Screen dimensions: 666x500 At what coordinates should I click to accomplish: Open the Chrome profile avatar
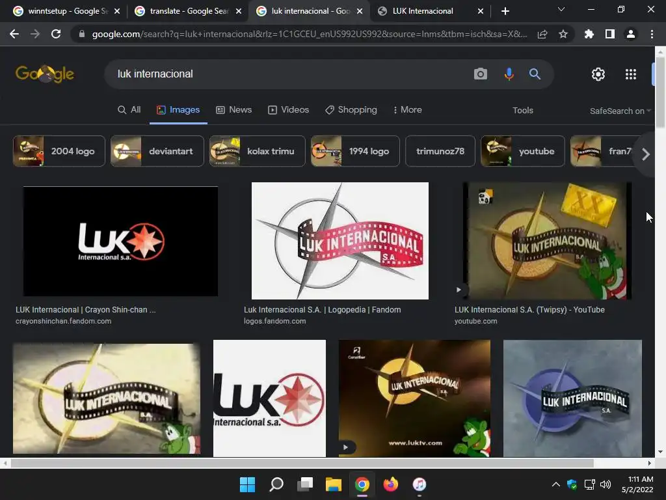point(631,34)
